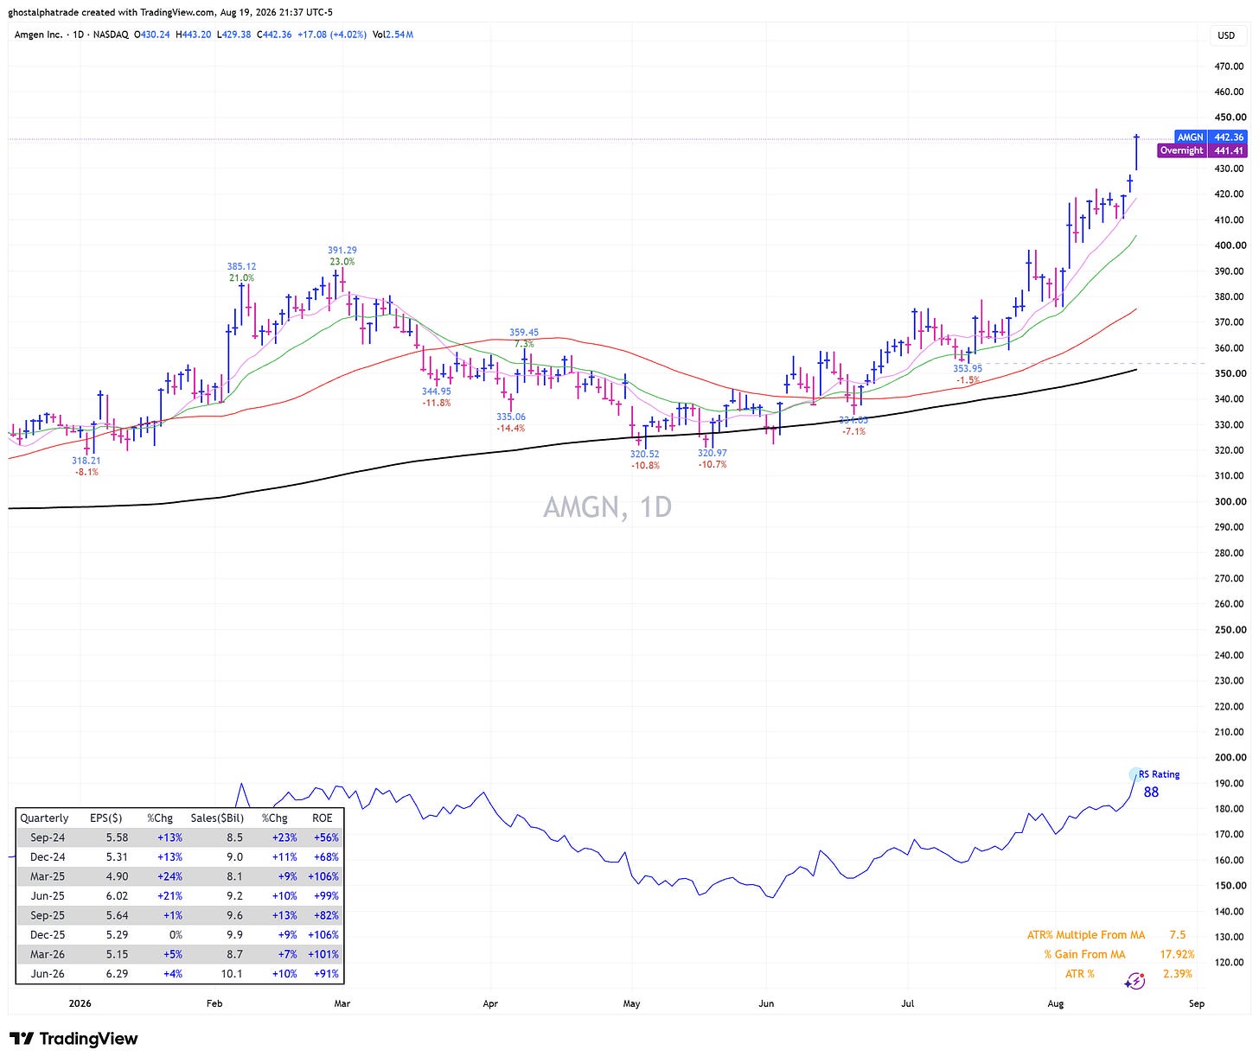Open the USD currency selector
Viewport: 1259px width, 1063px height.
1226,35
